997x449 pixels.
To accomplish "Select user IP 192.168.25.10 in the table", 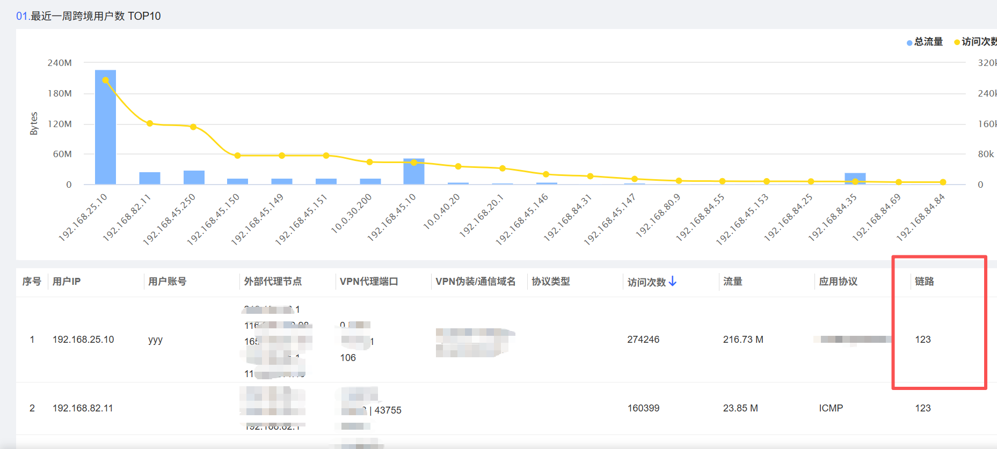I will [x=83, y=340].
